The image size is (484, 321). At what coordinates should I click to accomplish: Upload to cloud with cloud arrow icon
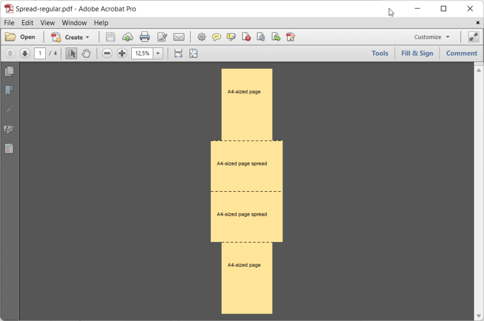[x=128, y=37]
